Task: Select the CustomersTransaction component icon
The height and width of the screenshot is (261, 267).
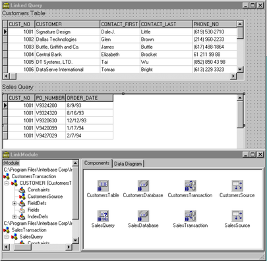Action: [x=191, y=185]
